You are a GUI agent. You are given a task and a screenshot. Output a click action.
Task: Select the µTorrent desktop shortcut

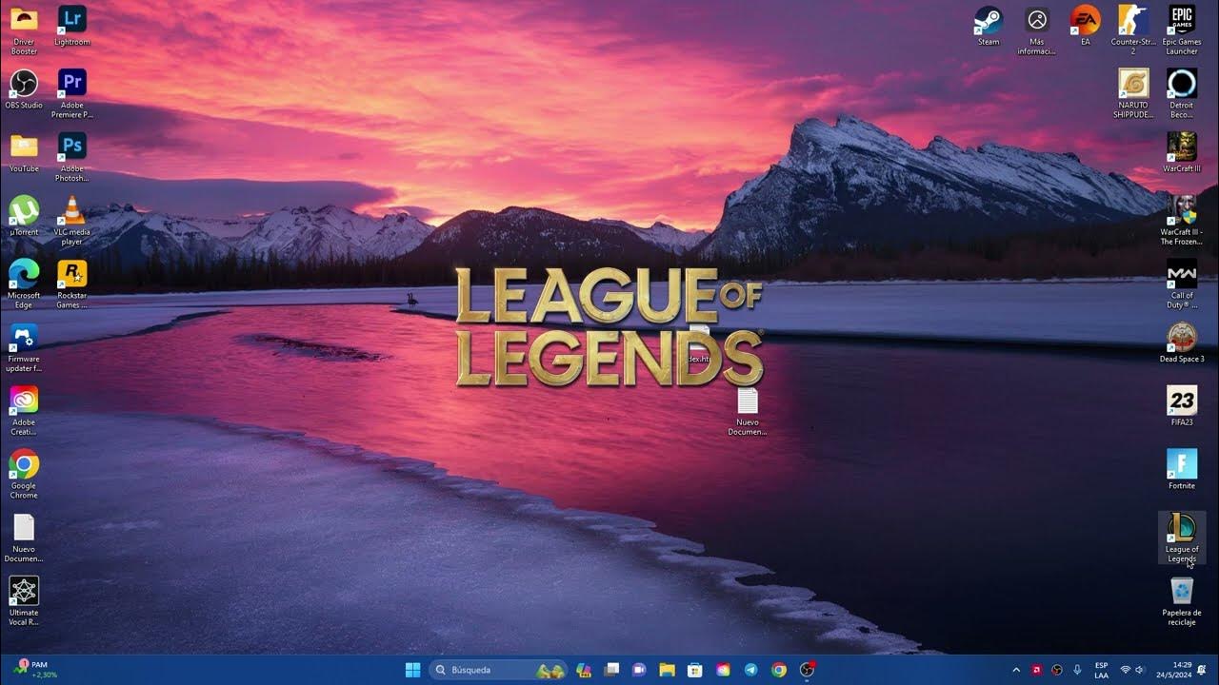(x=24, y=216)
